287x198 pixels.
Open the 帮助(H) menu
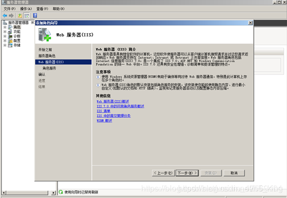[59, 9]
